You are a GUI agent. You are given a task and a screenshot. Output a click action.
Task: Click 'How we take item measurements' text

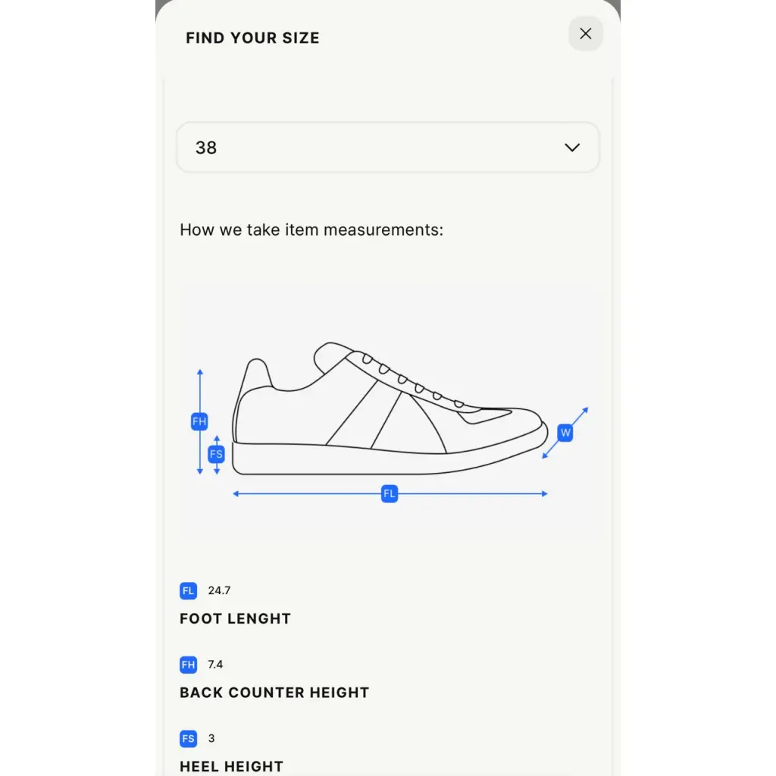tap(311, 230)
